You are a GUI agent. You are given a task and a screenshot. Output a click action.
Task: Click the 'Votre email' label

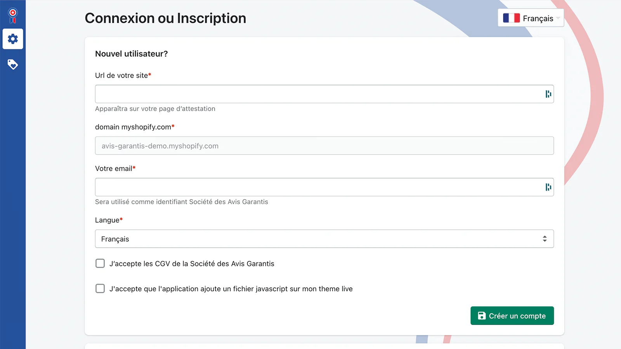(x=115, y=168)
